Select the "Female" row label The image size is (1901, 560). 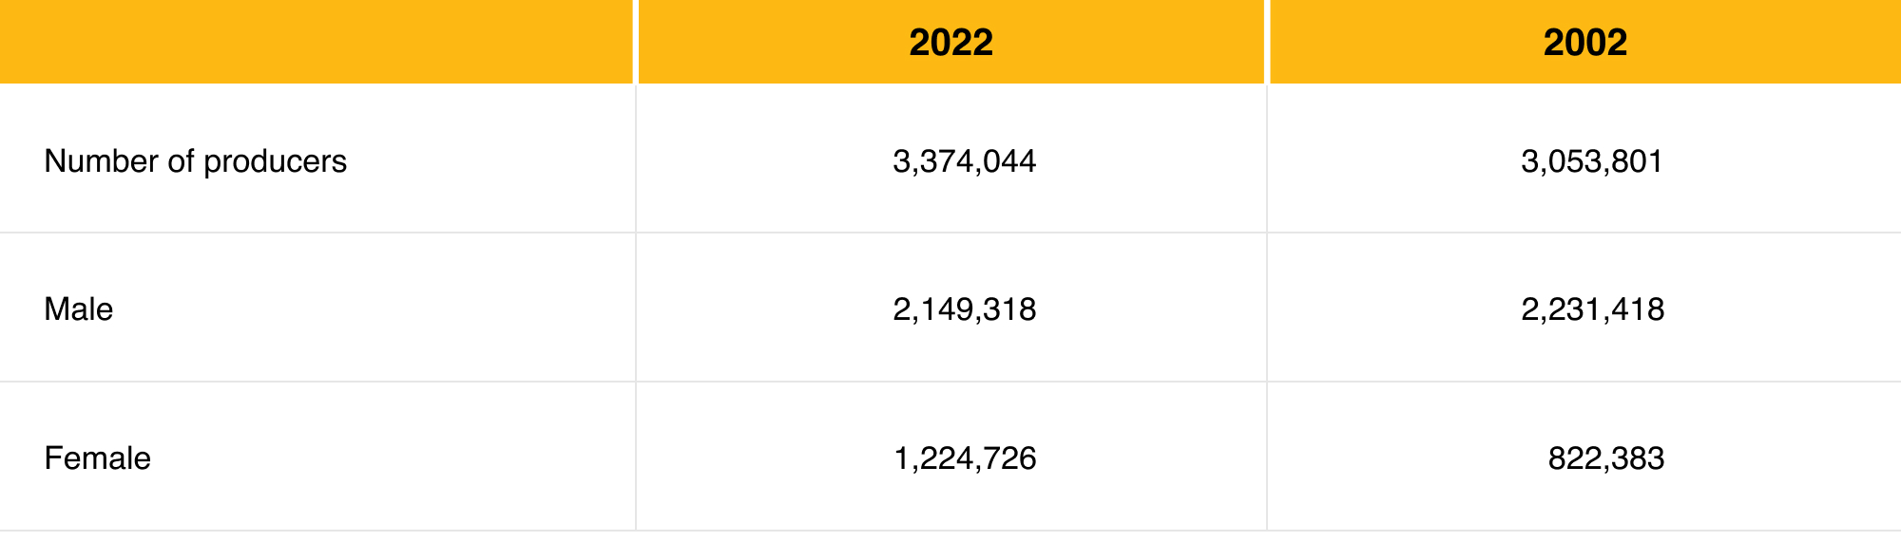point(97,458)
